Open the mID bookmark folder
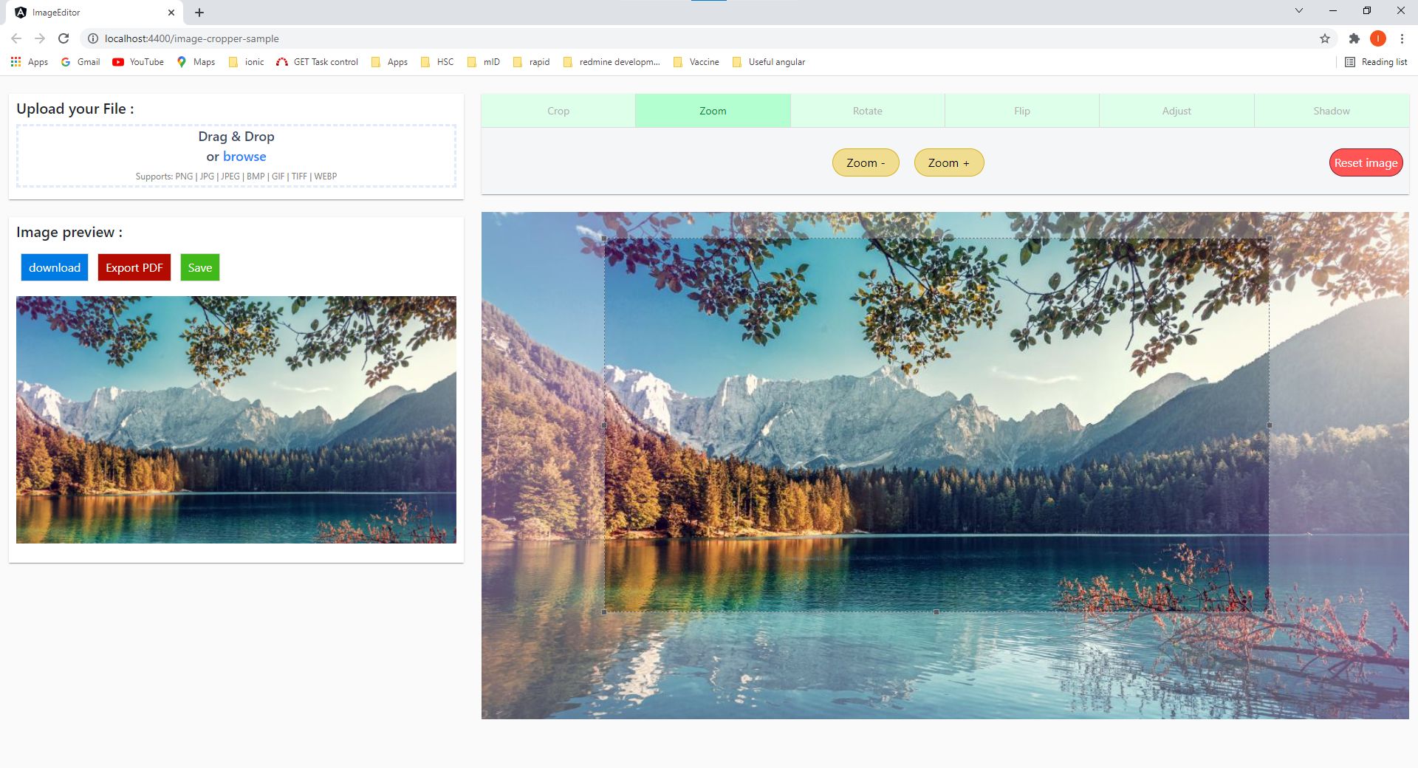 pos(484,62)
